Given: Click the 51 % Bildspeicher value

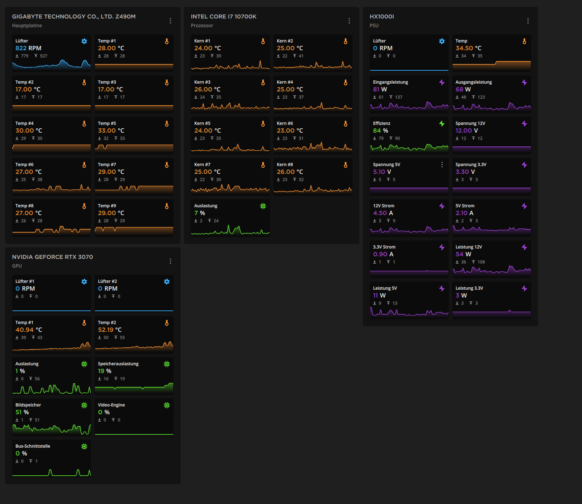Looking at the screenshot, I should coord(22,412).
